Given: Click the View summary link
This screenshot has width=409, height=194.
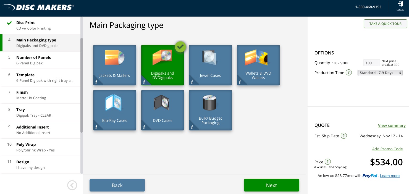Looking at the screenshot, I should [392, 125].
